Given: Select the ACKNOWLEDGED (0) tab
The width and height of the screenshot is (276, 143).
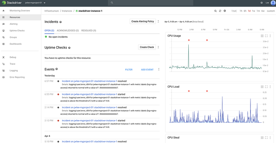Looking at the screenshot, I should point(68,31).
